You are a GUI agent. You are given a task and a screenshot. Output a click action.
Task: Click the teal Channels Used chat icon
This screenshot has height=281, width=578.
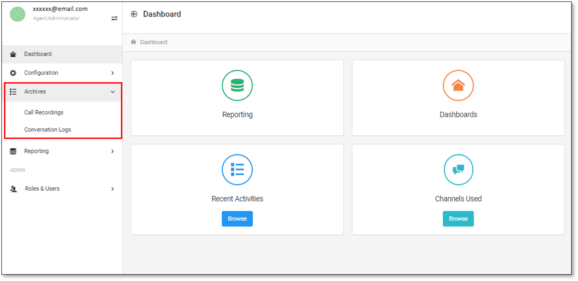coord(458,169)
